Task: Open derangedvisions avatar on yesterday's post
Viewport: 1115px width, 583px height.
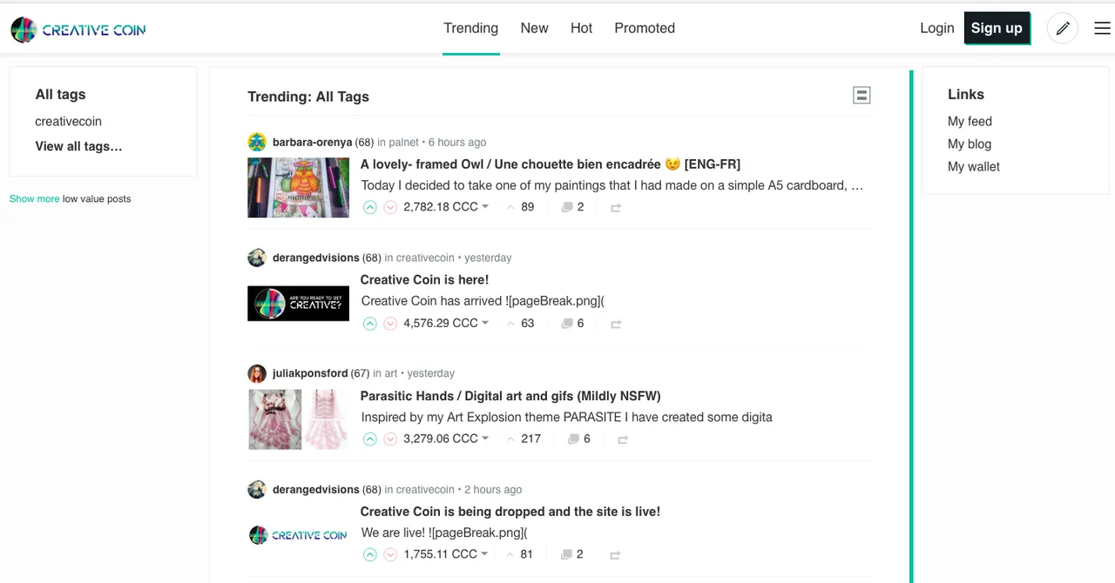Action: [256, 258]
